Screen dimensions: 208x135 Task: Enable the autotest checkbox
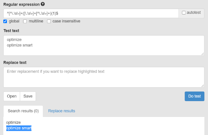click(184, 13)
